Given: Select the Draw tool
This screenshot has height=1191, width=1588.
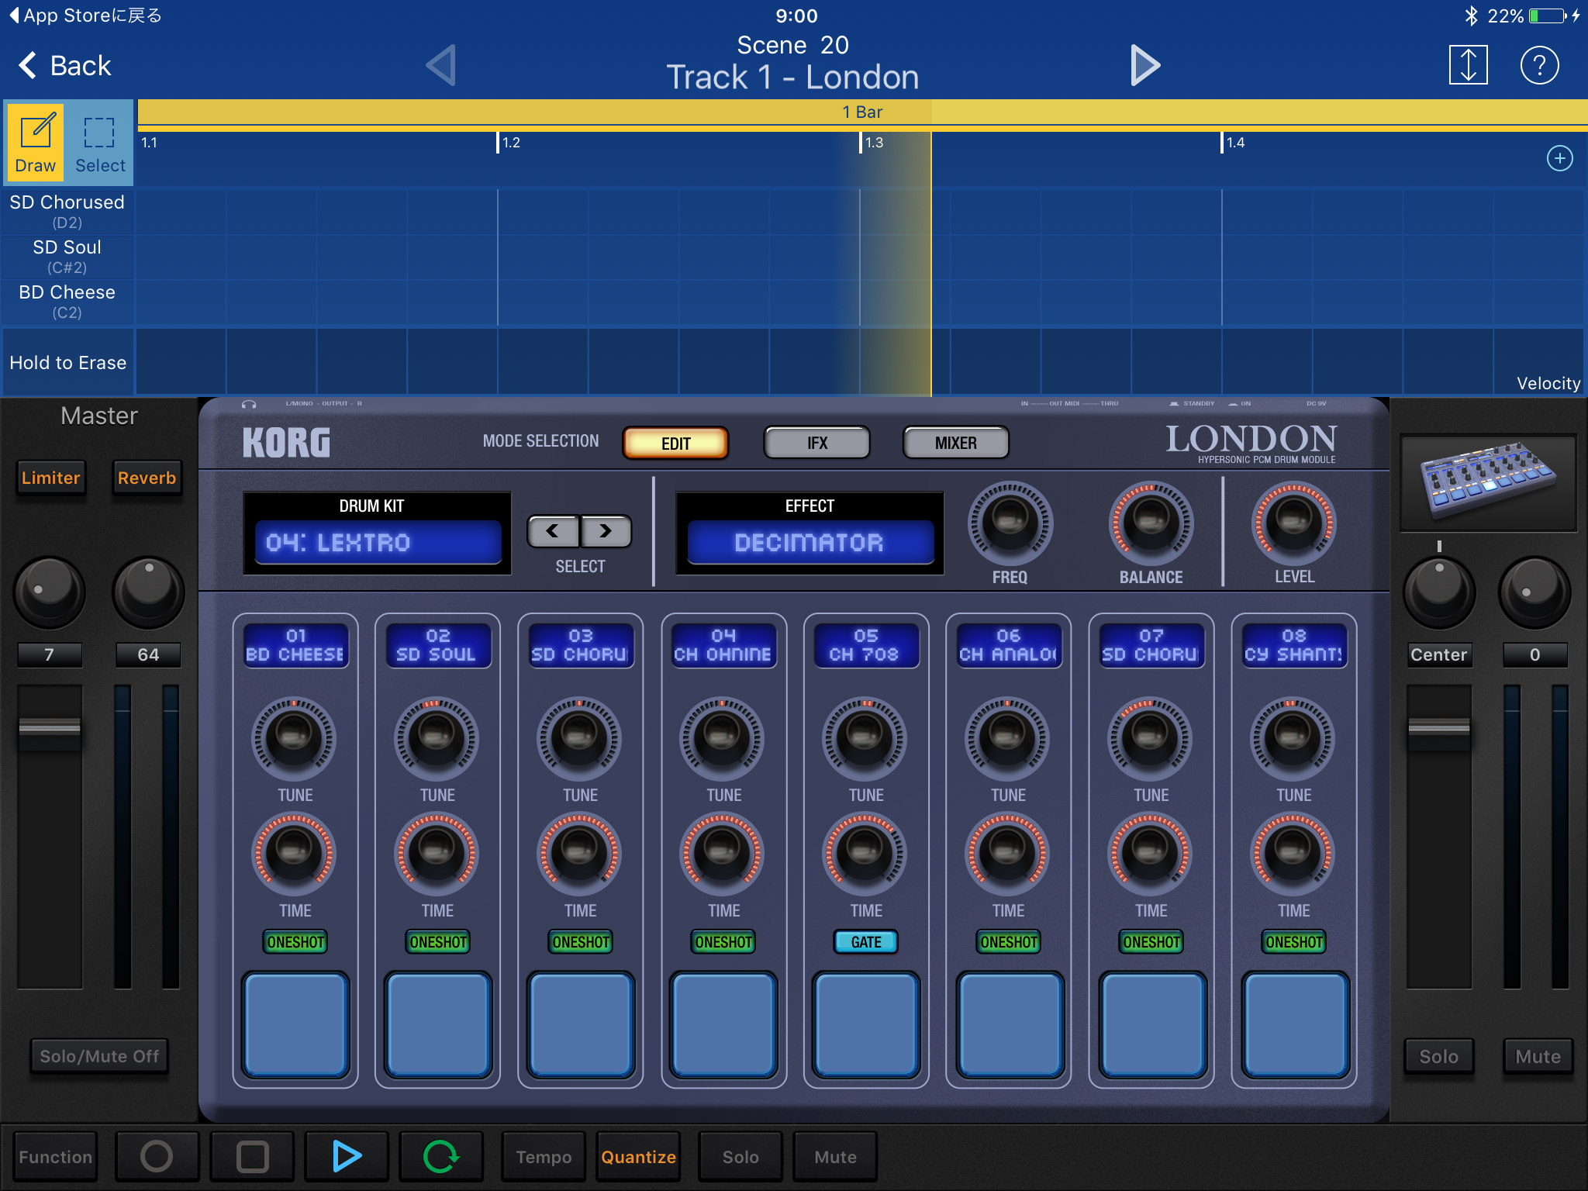Looking at the screenshot, I should [36, 143].
